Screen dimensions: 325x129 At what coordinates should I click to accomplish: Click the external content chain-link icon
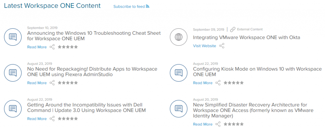(233, 29)
